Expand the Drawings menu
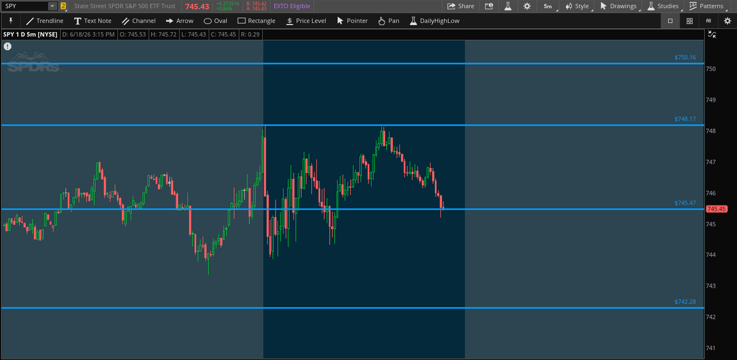This screenshot has width=737, height=360. (x=618, y=6)
